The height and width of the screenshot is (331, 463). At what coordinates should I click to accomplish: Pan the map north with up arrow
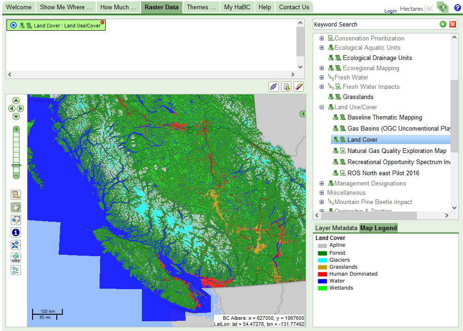pos(16,100)
